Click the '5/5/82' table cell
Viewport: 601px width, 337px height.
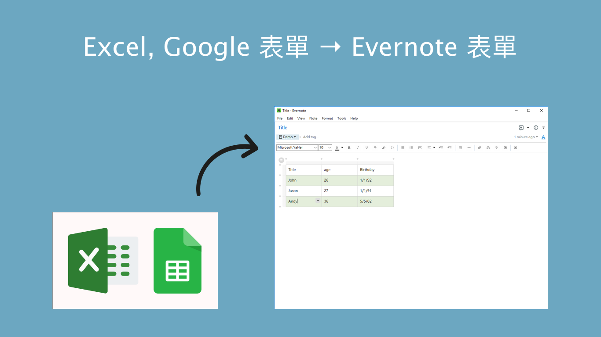pos(376,201)
